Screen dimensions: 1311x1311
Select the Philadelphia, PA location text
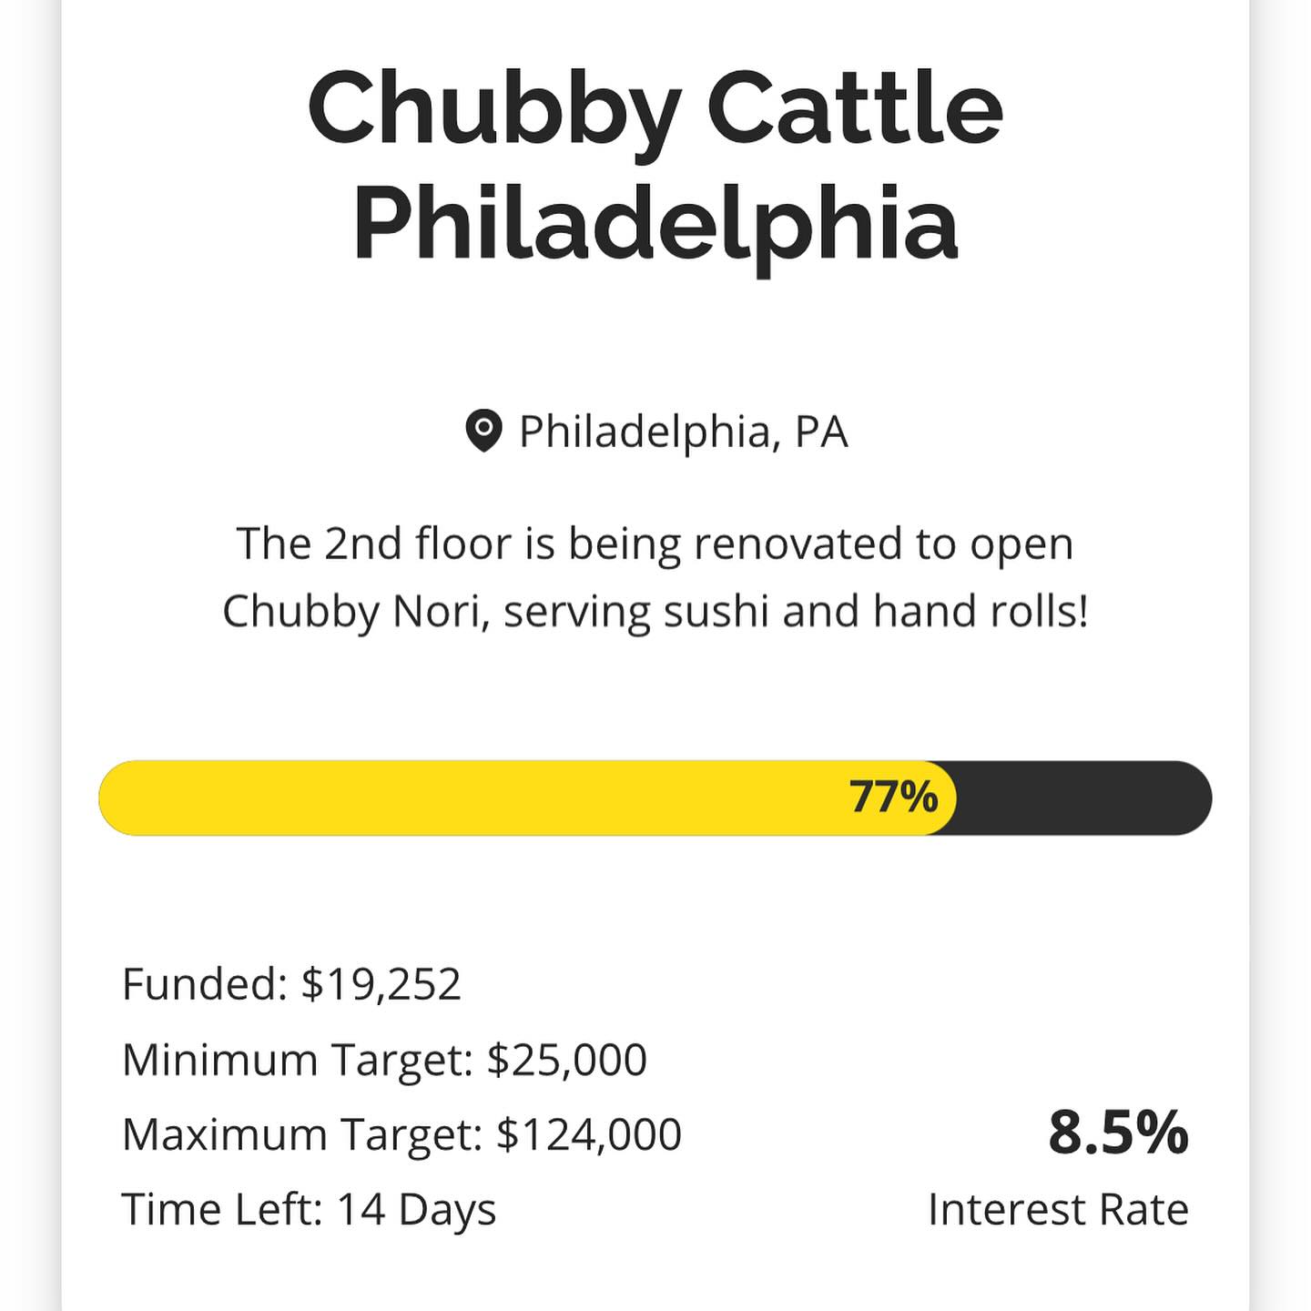[683, 432]
